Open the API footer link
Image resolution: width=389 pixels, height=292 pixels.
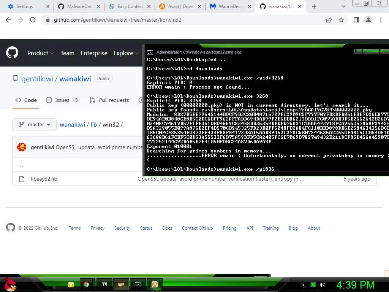click(x=250, y=228)
